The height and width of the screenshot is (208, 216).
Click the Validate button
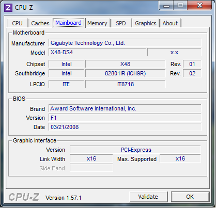(x=148, y=197)
